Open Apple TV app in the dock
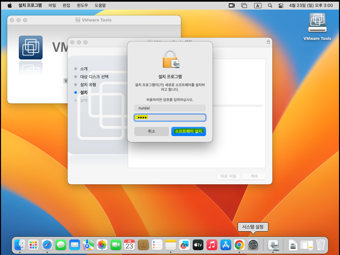 (198, 245)
